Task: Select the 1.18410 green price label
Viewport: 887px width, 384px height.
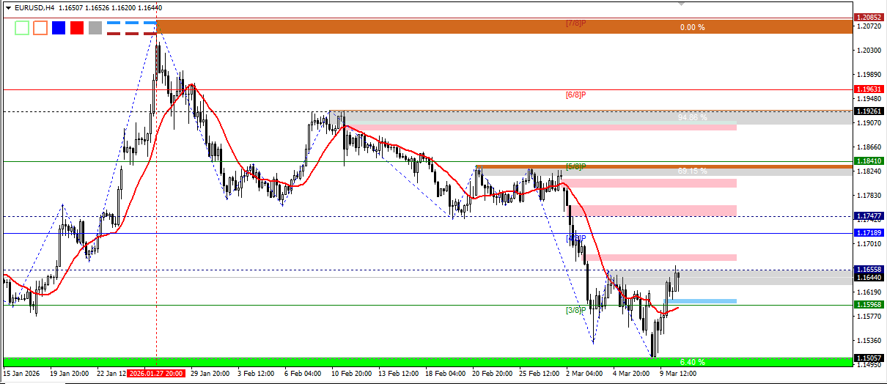Action: [x=868, y=161]
